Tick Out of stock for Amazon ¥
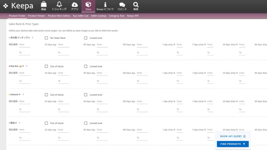The height and width of the screenshot is (150, 267). coord(46,95)
